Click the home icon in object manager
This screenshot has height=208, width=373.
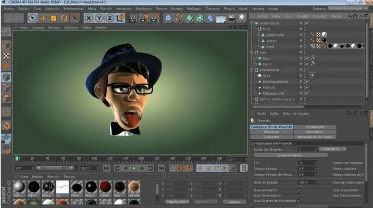tap(355, 16)
